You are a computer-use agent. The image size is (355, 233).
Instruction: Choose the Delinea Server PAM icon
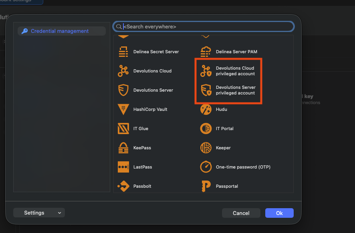coord(206,52)
